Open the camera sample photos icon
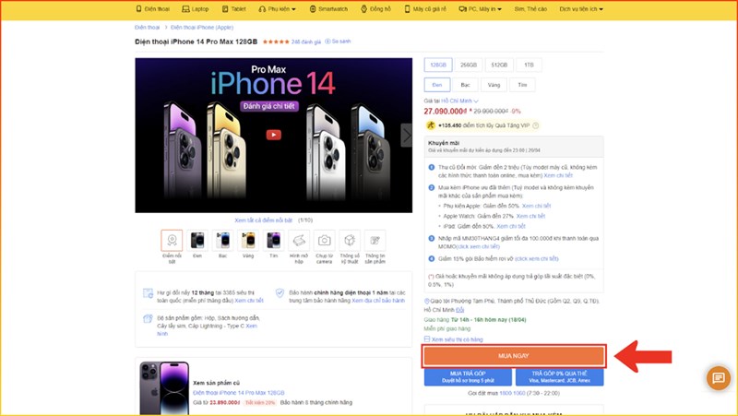Viewport: 738px width, 416px height. [325, 241]
